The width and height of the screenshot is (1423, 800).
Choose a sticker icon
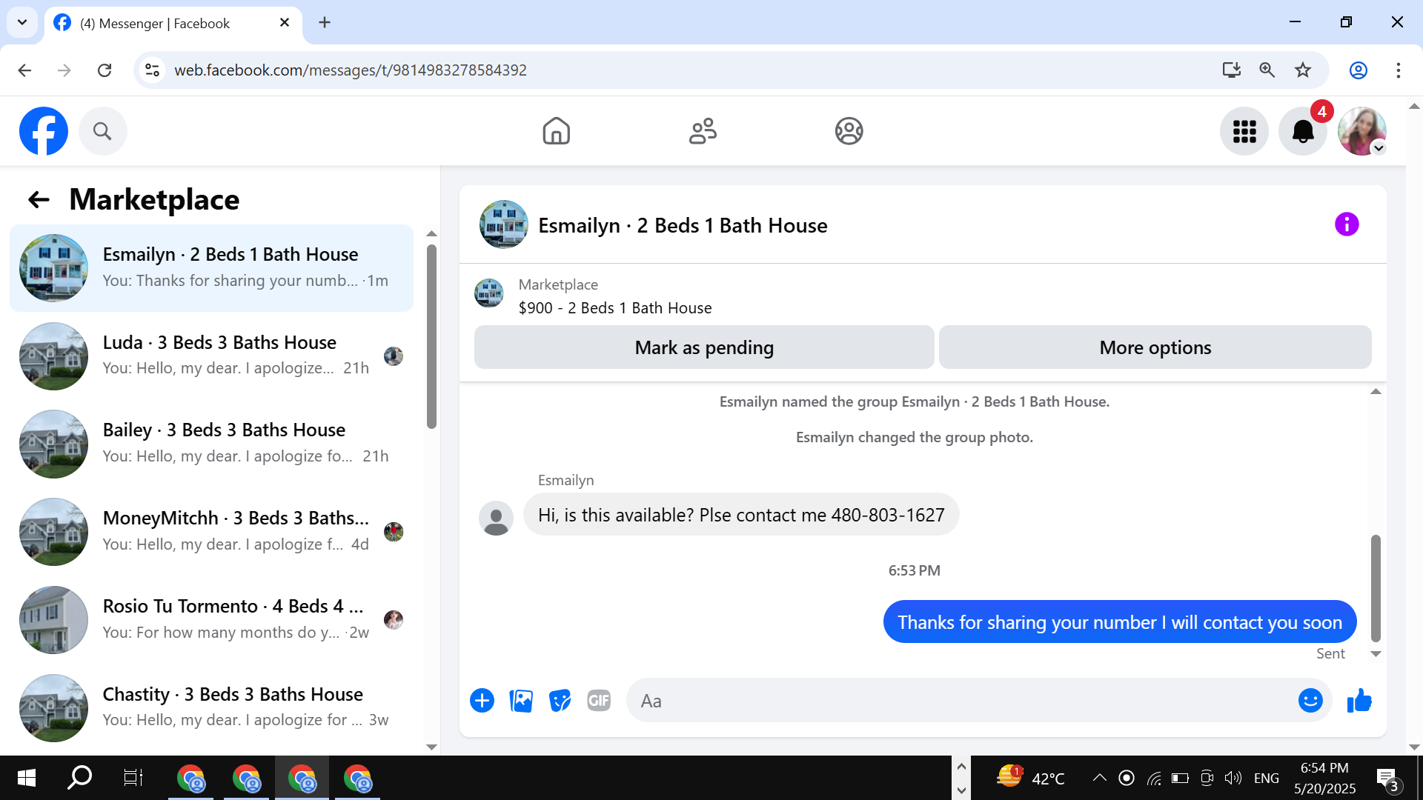coord(560,701)
